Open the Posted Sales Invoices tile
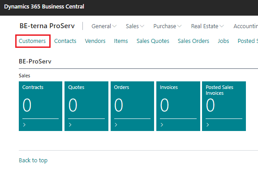Screen dimensions: 258x169 tap(224, 106)
